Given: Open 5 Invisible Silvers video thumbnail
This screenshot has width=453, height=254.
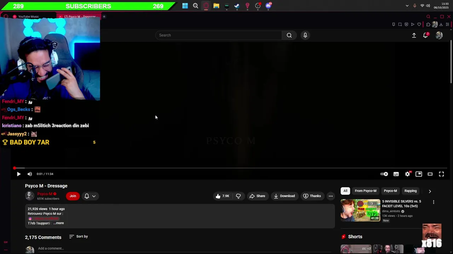Looking at the screenshot, I should pos(360,210).
